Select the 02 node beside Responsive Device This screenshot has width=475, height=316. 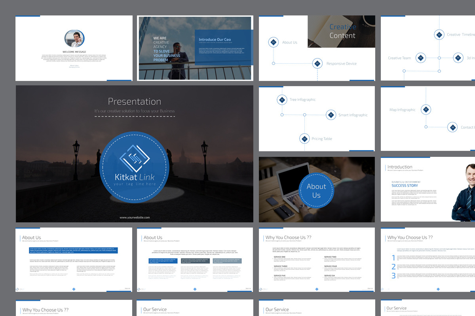click(x=317, y=63)
